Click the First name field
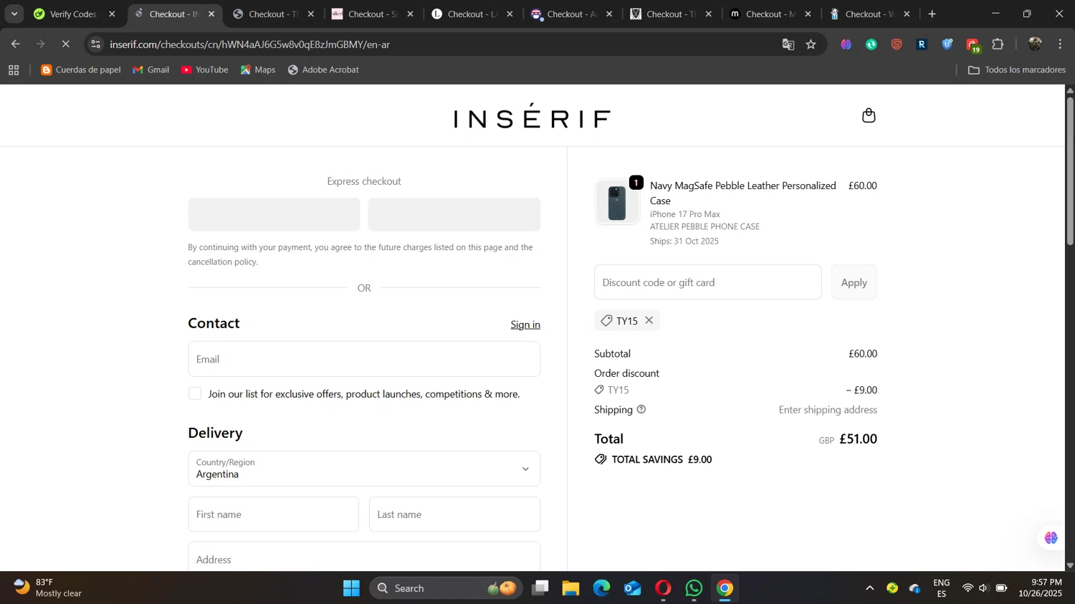 [273, 514]
